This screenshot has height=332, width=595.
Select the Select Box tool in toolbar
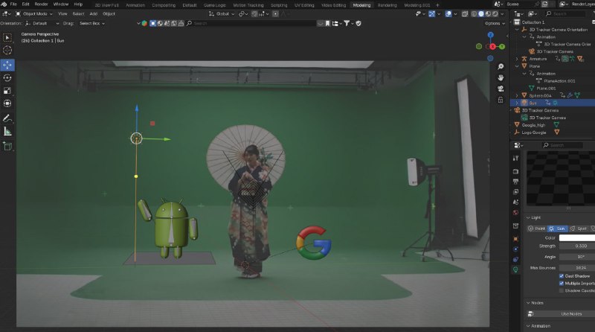pos(7,38)
